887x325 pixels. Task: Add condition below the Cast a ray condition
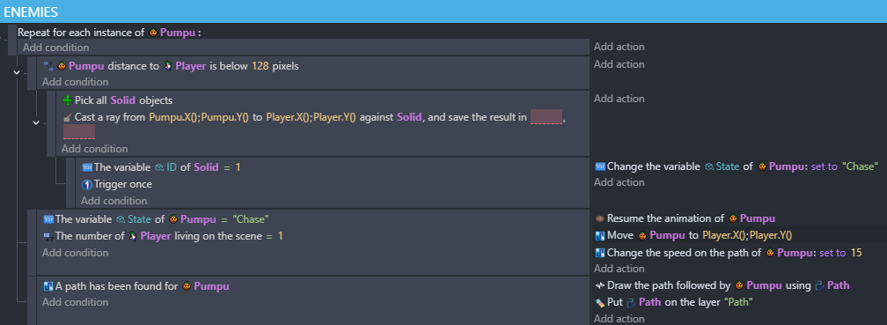coord(94,149)
